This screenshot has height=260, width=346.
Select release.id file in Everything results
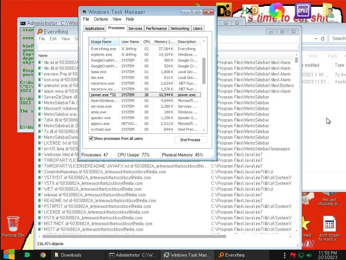click(95, 195)
